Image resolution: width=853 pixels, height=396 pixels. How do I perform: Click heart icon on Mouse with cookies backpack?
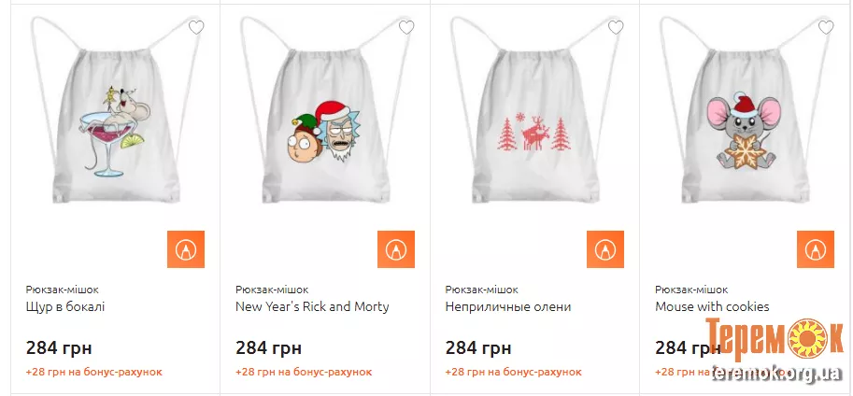point(826,27)
